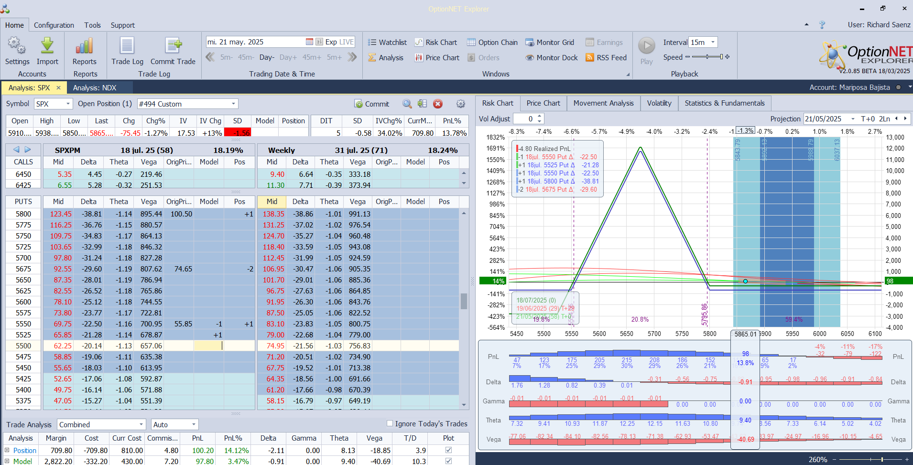Toggle the T+0 line button
This screenshot has height=465, width=913.
point(868,119)
